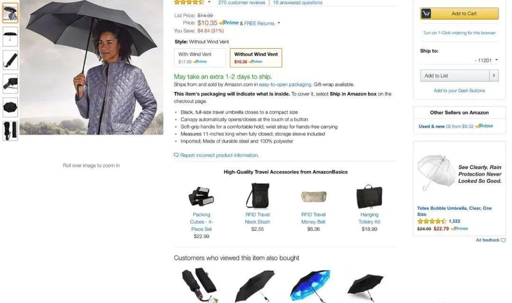Turn on 1-Click ordering for this browser

(459, 33)
